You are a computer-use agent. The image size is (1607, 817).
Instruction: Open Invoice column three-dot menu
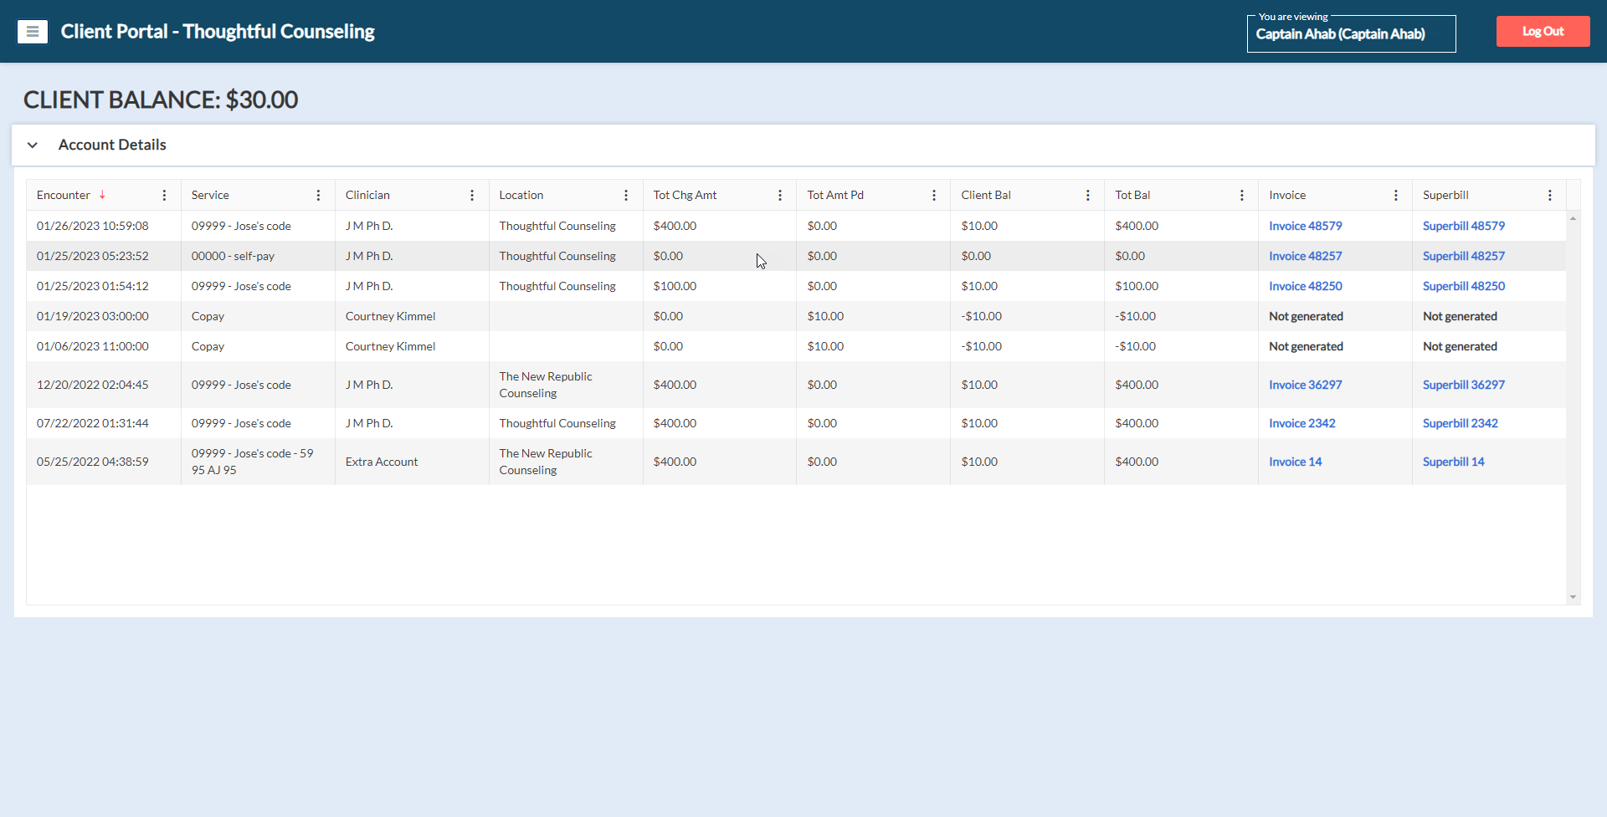tap(1396, 195)
